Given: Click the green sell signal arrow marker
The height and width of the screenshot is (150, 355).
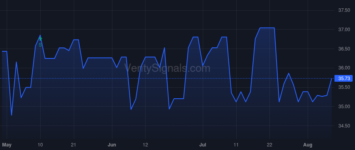Looking at the screenshot, I should (x=40, y=39).
